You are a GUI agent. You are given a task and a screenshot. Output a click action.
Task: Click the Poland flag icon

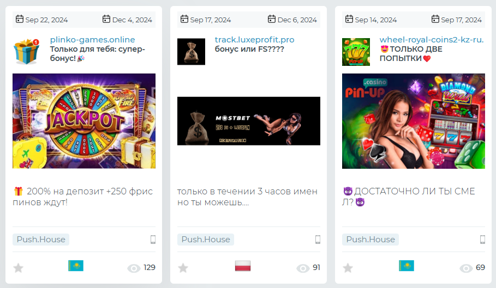(243, 266)
